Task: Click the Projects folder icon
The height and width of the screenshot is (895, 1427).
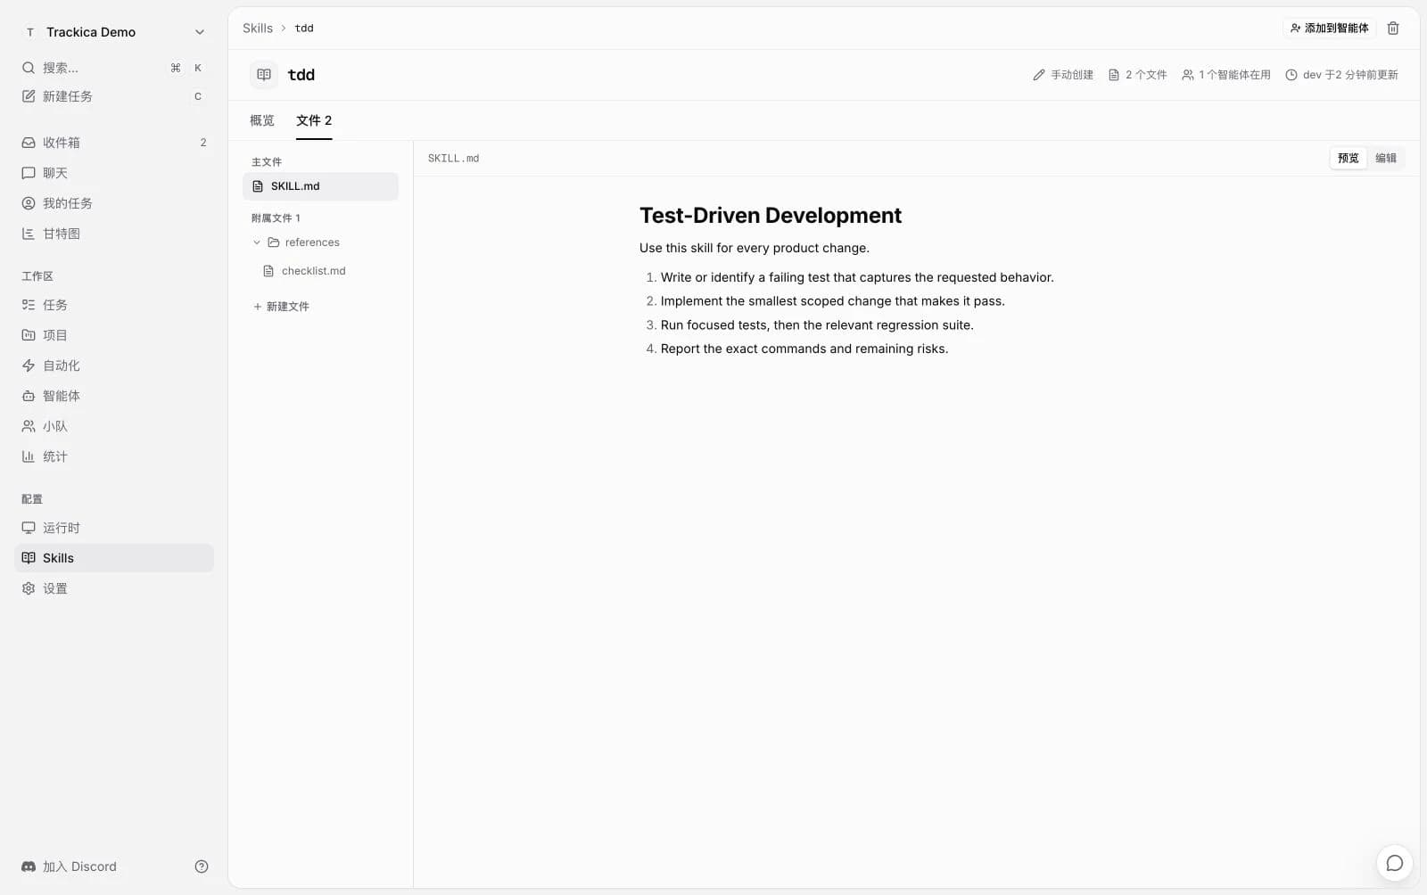Action: click(x=29, y=335)
